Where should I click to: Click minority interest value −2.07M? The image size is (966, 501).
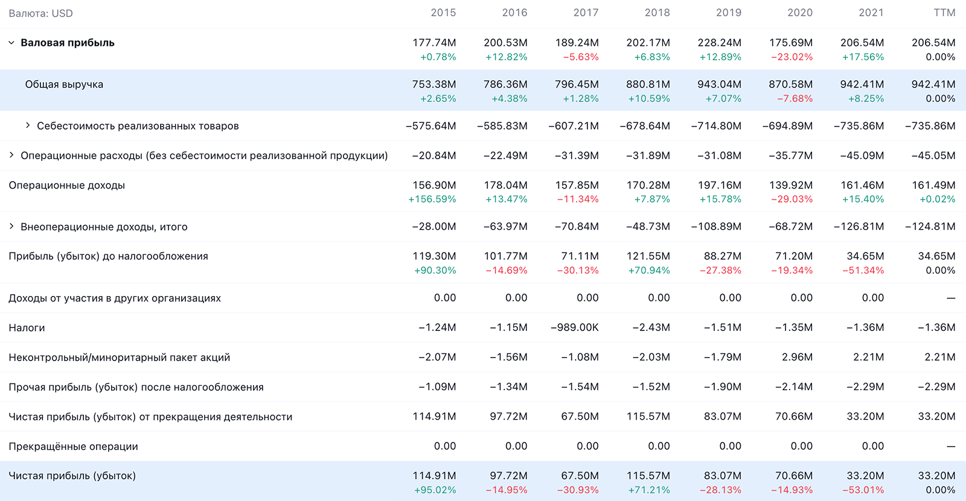pyautogui.click(x=437, y=357)
